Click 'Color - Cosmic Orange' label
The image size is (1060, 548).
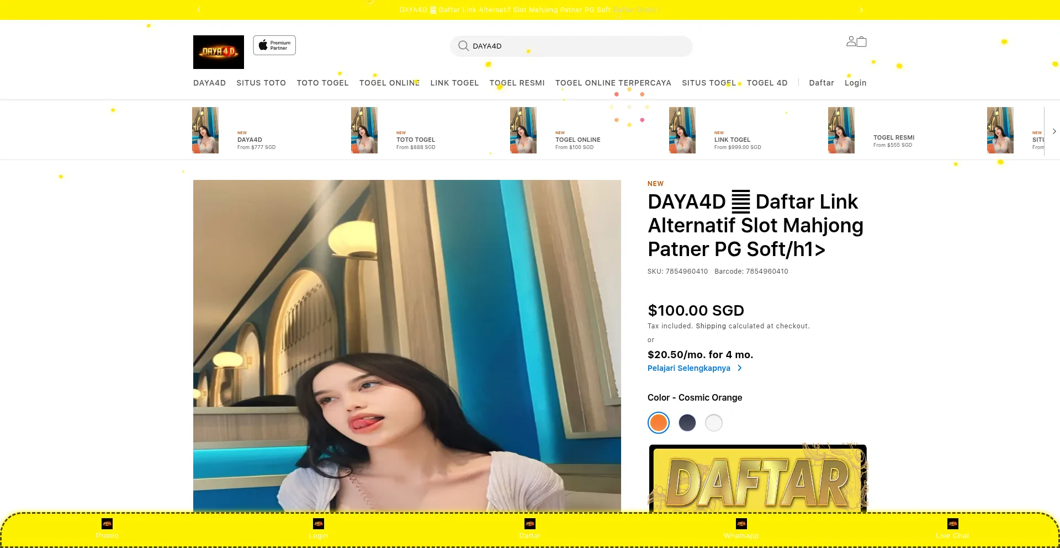[695, 397]
